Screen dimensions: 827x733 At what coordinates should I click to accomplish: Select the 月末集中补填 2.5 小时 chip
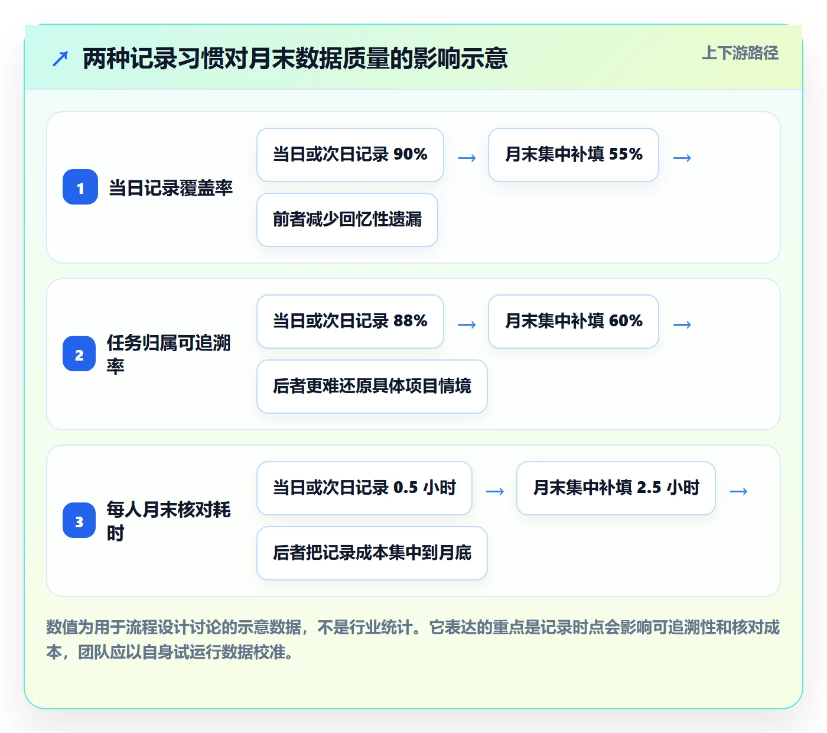tap(616, 488)
